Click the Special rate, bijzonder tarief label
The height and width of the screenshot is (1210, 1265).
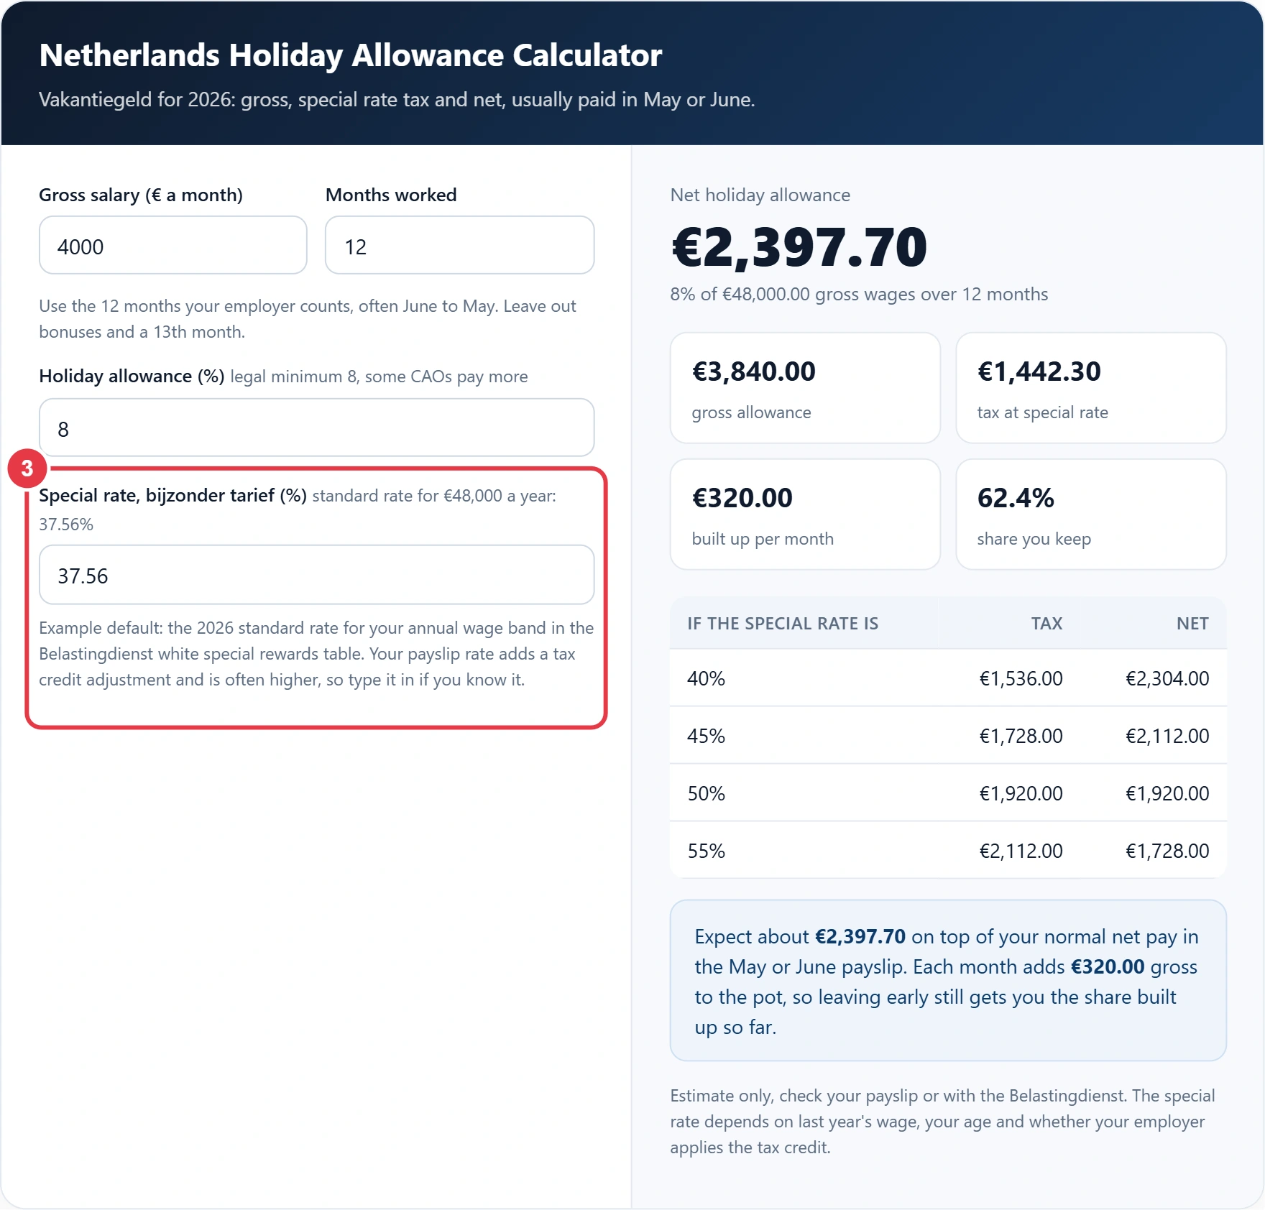click(172, 495)
